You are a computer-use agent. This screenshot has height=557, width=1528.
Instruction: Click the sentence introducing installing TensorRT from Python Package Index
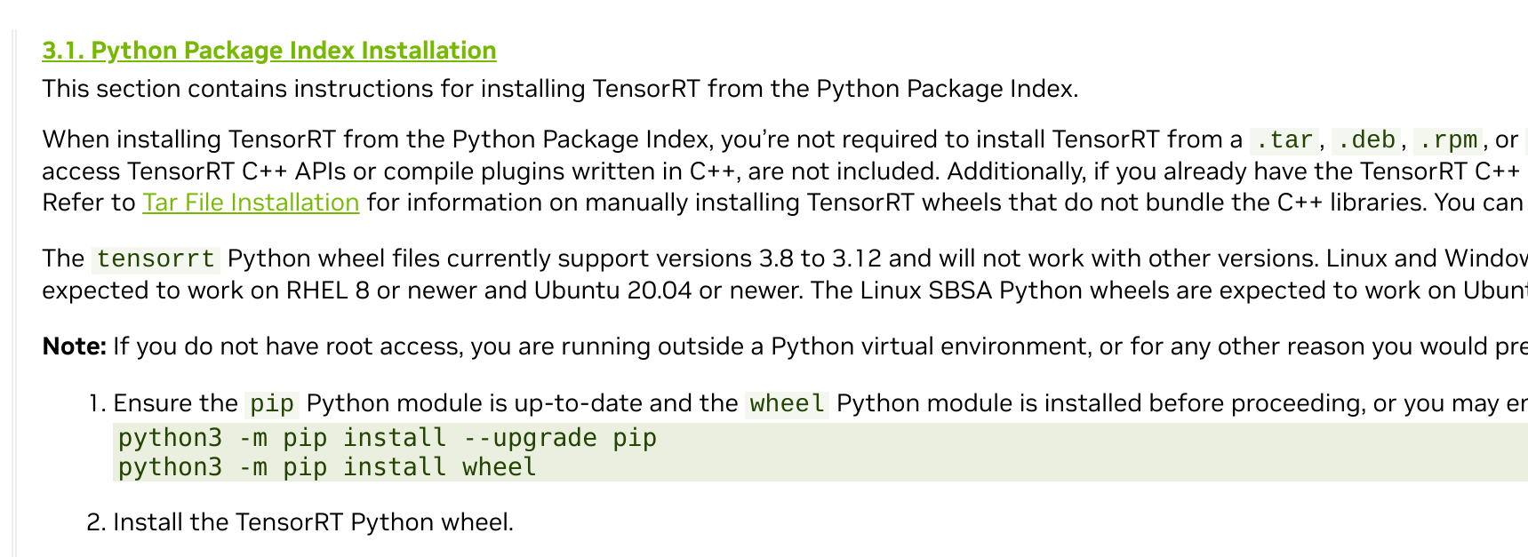[x=560, y=89]
